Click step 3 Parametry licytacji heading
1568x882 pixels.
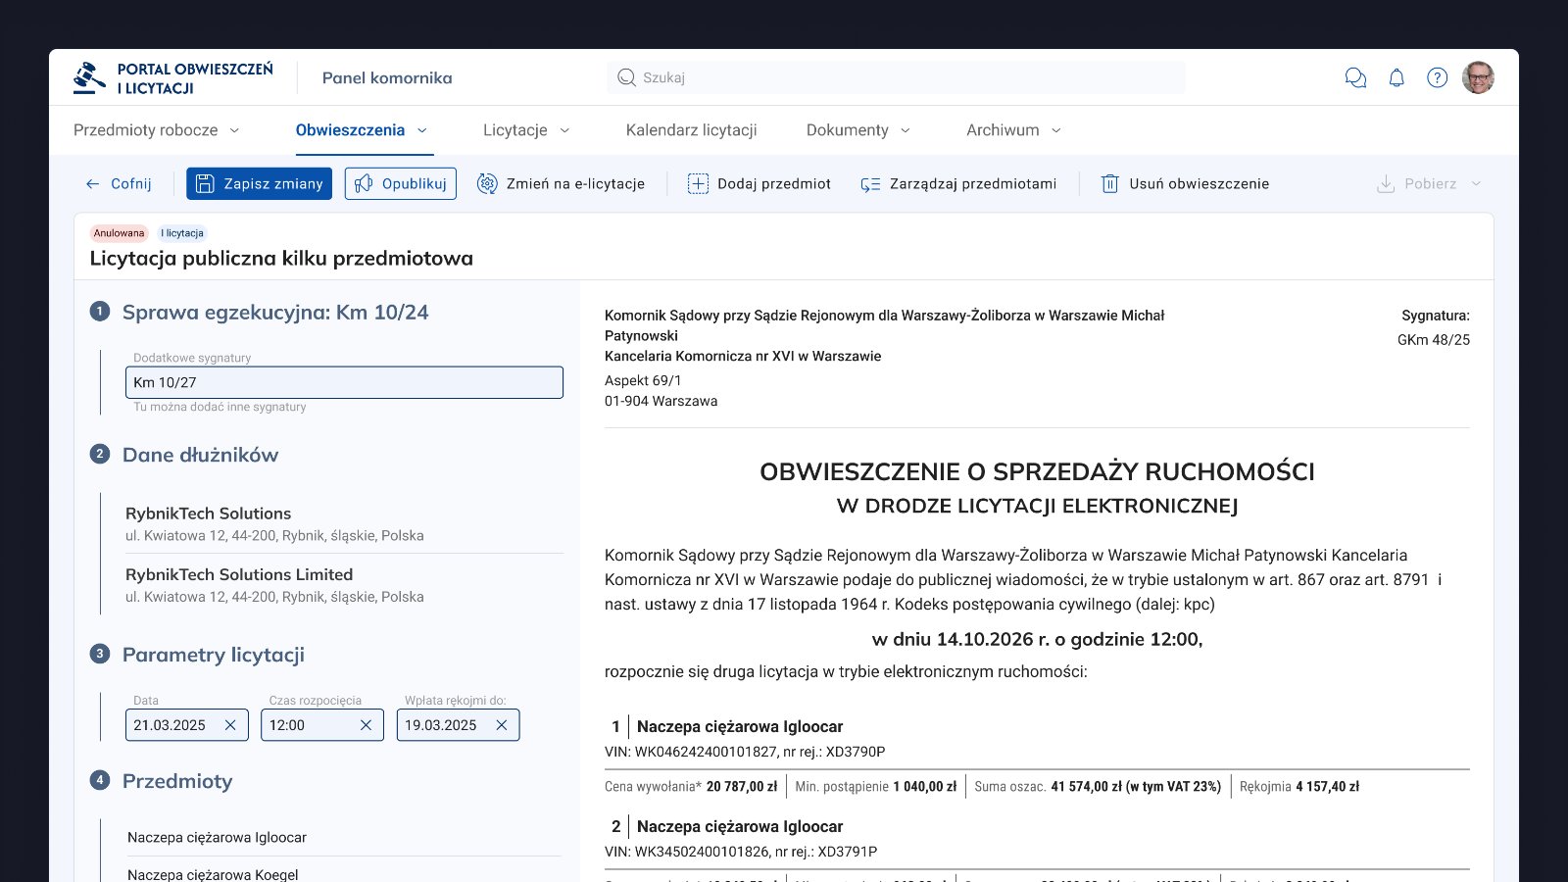click(x=214, y=655)
